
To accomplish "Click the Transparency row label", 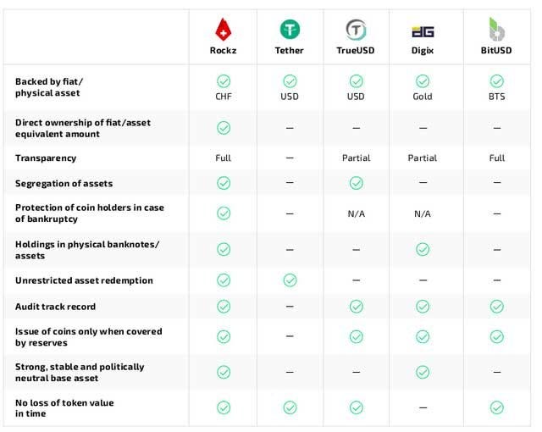I will click(x=46, y=158).
